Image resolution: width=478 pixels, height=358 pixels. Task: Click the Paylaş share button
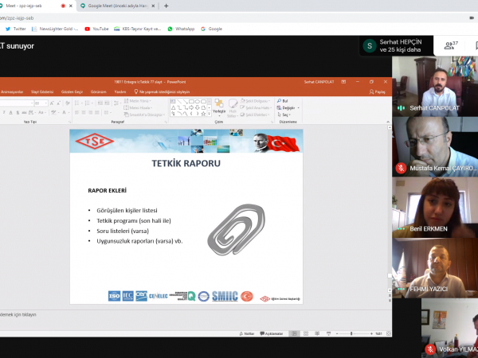[x=377, y=91]
